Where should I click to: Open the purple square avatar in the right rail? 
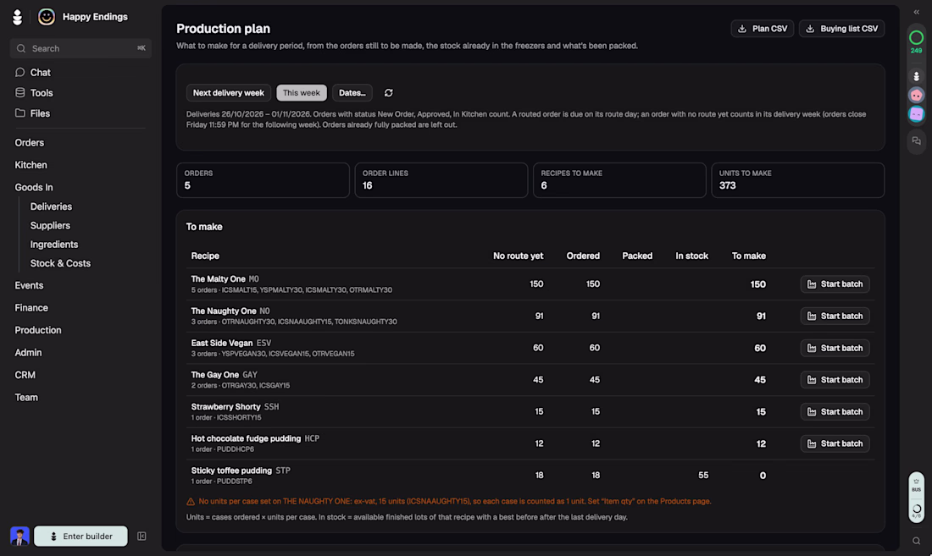(x=917, y=114)
